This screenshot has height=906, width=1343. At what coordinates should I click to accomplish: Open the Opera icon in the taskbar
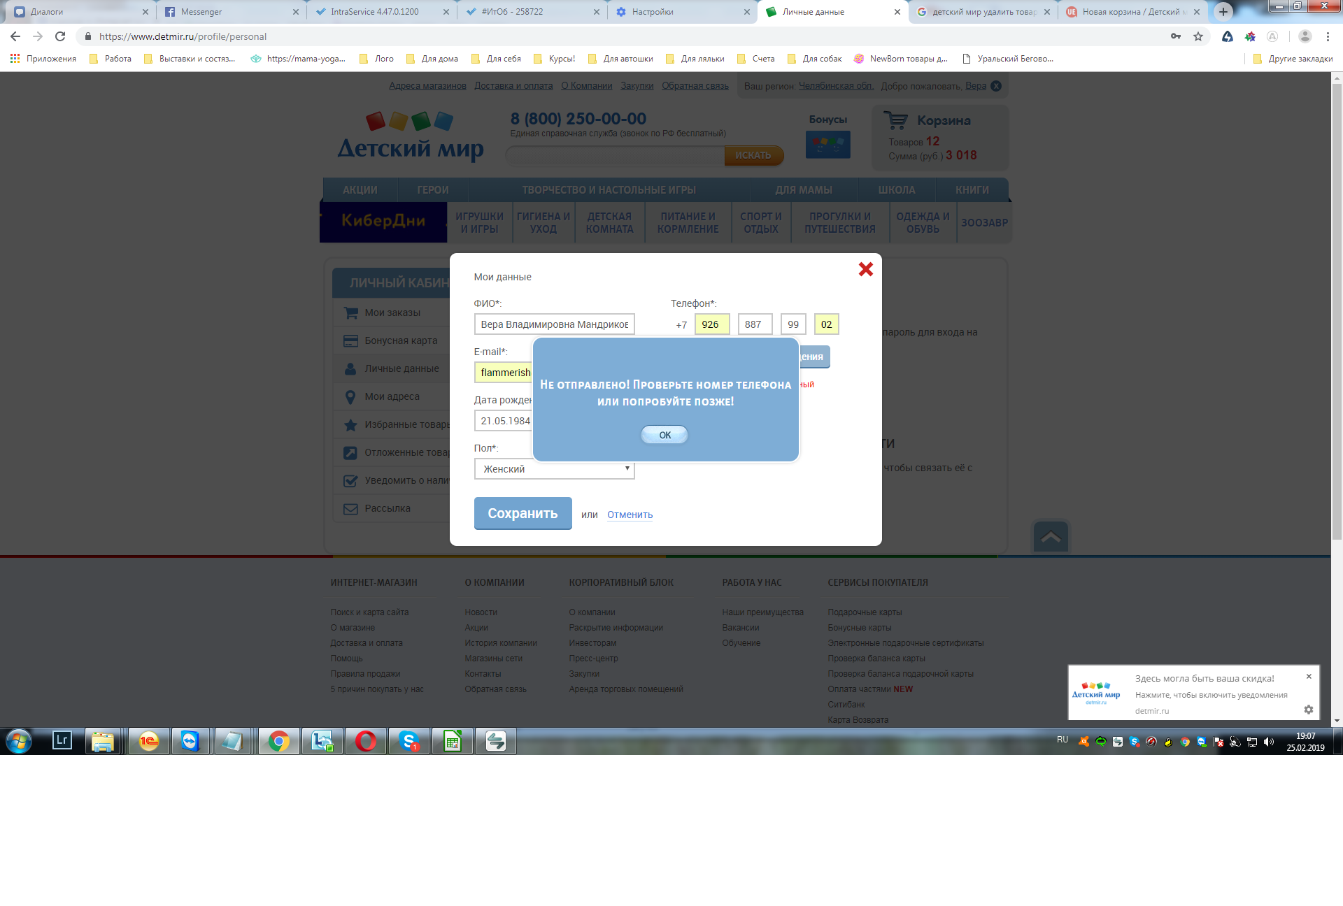[x=365, y=741]
